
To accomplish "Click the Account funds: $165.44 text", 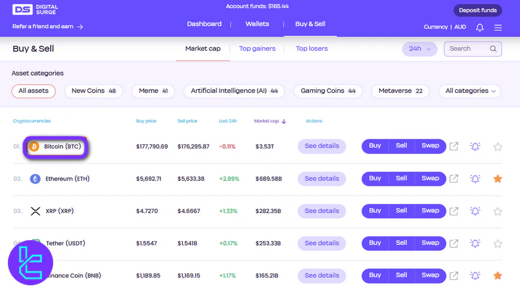I will [x=257, y=6].
